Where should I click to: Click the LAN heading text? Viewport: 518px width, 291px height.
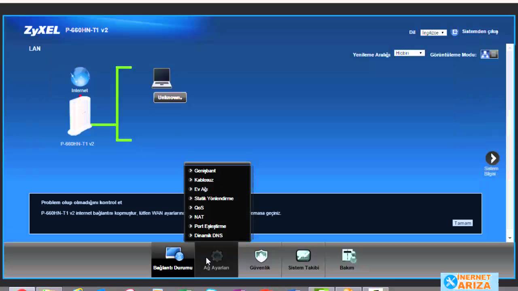point(35,48)
